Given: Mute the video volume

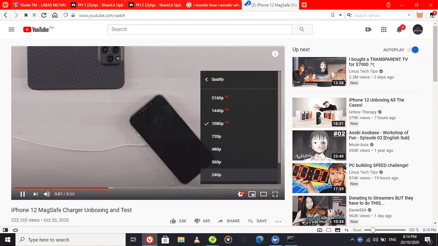Looking at the screenshot, I should pyautogui.click(x=47, y=194).
